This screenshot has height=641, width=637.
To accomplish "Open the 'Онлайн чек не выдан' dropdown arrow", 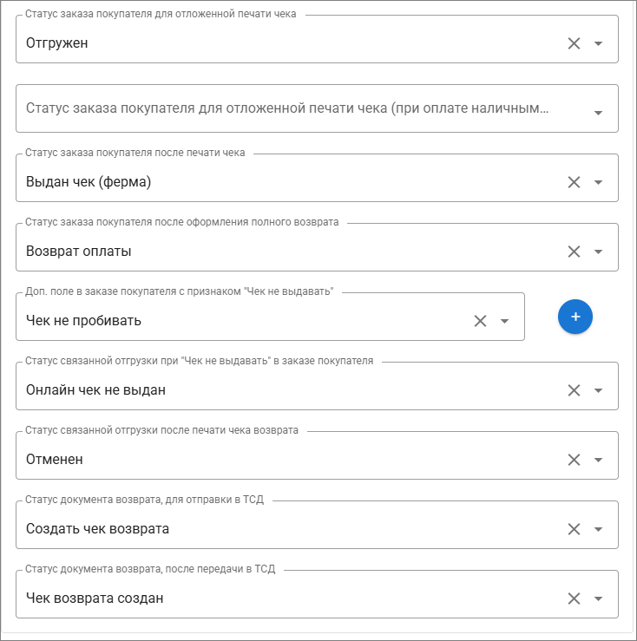I will (598, 390).
